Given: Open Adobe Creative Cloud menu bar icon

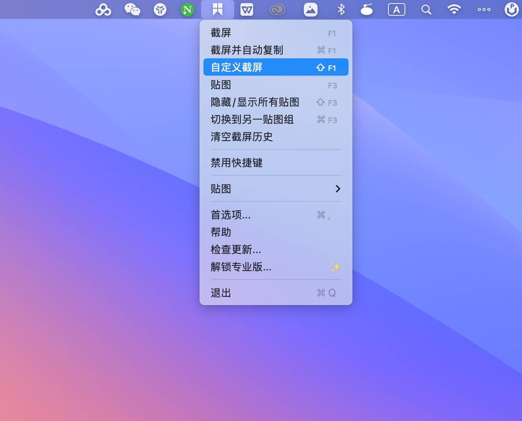Looking at the screenshot, I should [x=277, y=9].
